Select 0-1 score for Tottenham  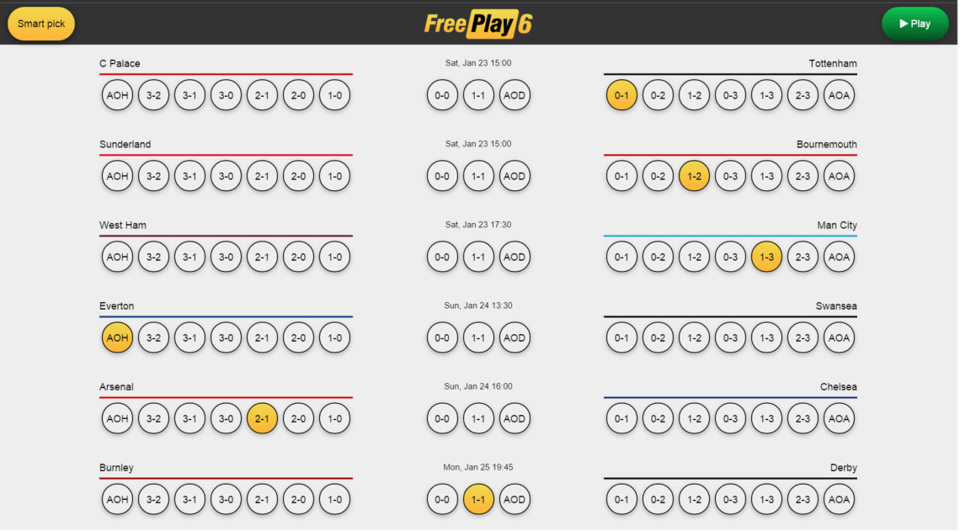[x=621, y=95]
